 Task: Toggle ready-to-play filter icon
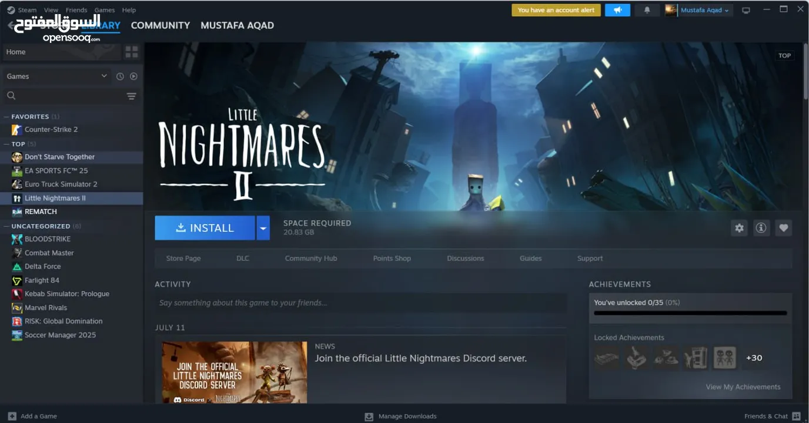pos(133,76)
